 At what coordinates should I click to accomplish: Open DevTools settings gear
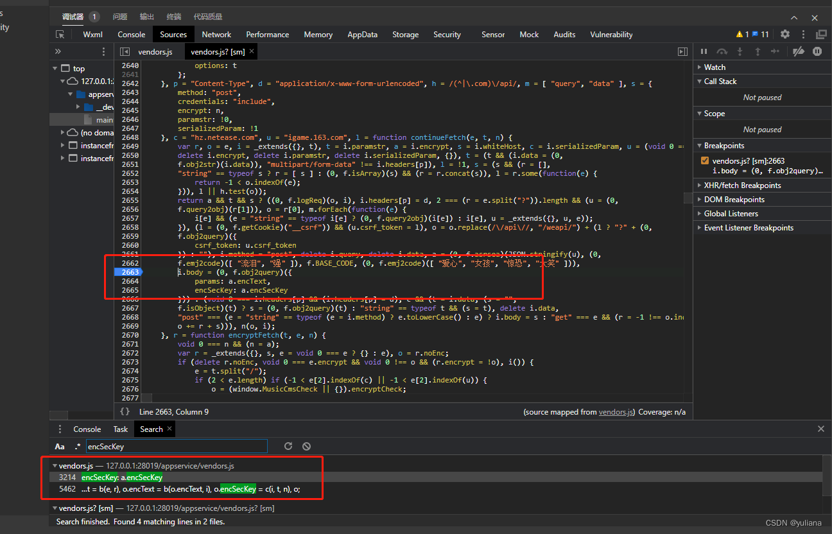click(785, 34)
